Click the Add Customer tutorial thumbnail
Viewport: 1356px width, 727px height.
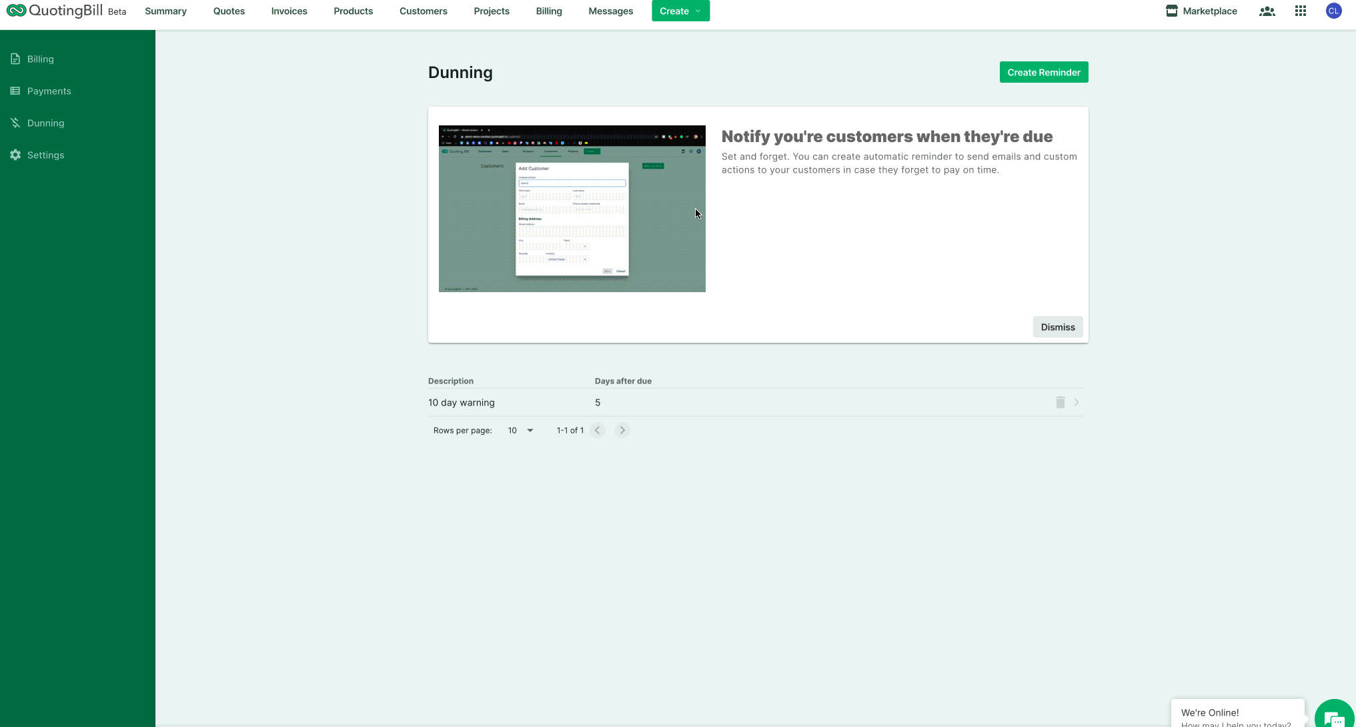(x=572, y=209)
